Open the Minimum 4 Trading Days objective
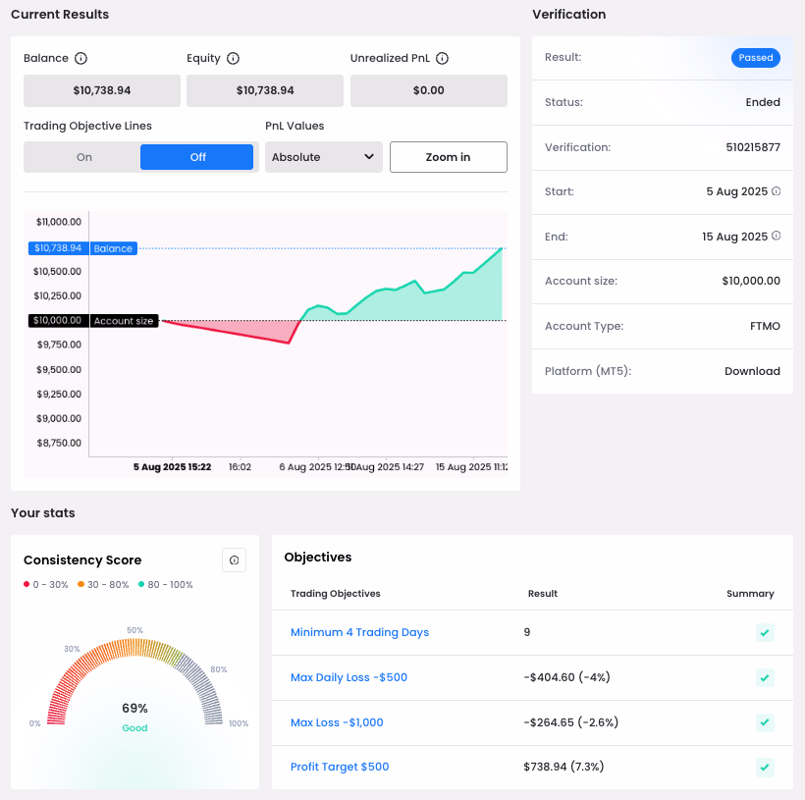Viewport: 805px width, 800px height. coord(359,632)
